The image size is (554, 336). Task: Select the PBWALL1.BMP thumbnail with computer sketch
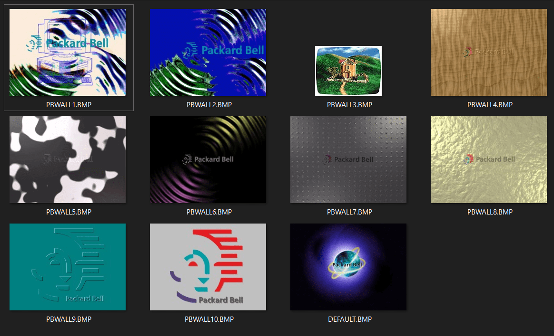(x=68, y=52)
